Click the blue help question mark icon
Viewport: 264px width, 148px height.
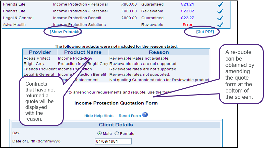145,115
